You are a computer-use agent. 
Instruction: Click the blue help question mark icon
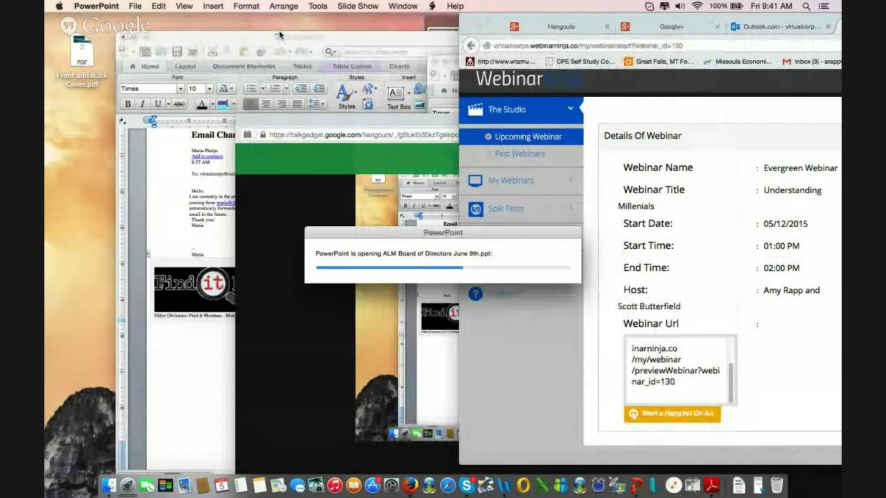475,293
